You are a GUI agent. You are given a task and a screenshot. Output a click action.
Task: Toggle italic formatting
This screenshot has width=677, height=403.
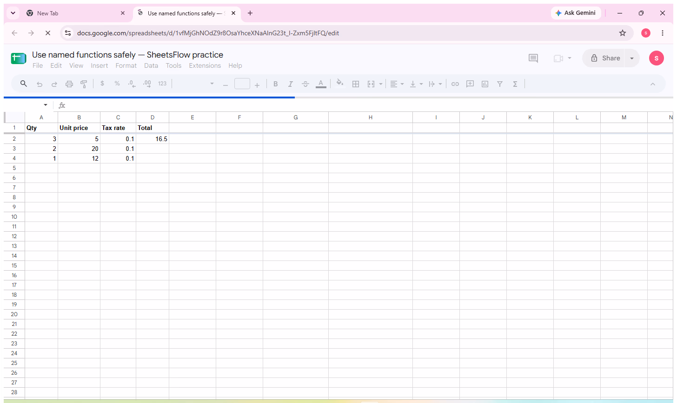pos(291,84)
